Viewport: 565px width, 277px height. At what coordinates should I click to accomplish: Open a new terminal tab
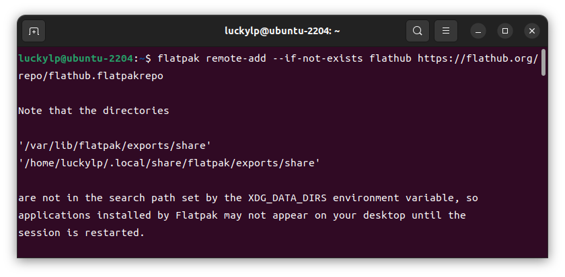click(x=34, y=32)
